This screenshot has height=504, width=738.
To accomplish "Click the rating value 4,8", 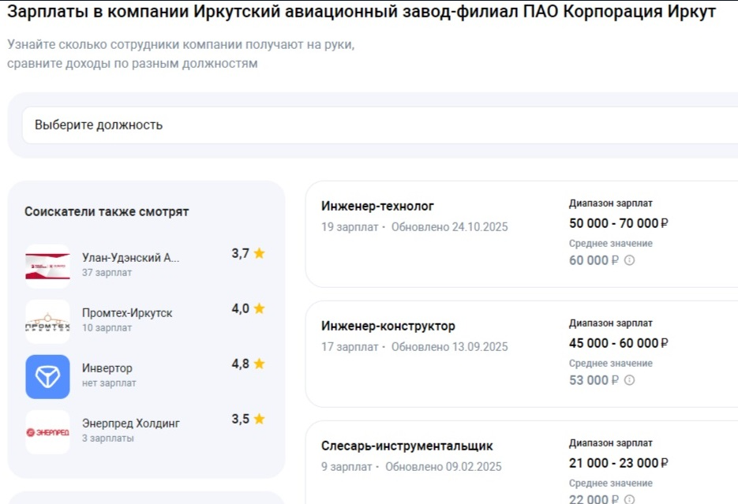I will pyautogui.click(x=240, y=364).
